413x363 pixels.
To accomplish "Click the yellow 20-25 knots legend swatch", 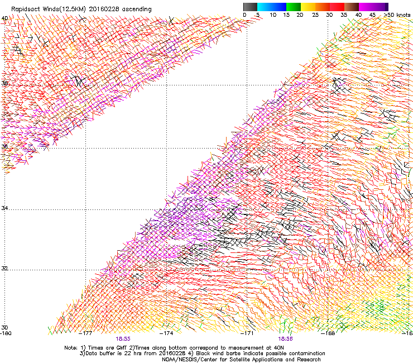I will [308, 7].
